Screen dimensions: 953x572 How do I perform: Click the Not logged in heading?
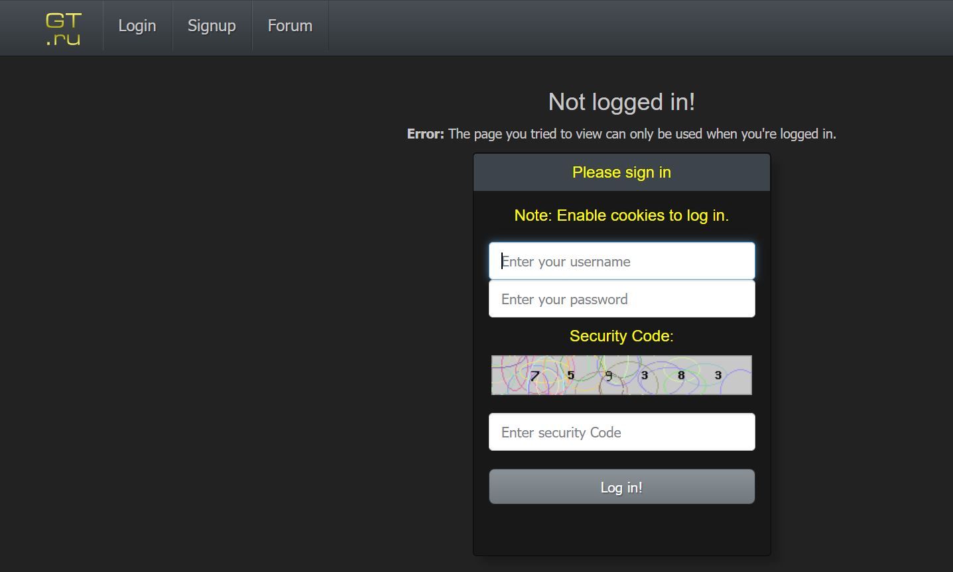coord(621,102)
